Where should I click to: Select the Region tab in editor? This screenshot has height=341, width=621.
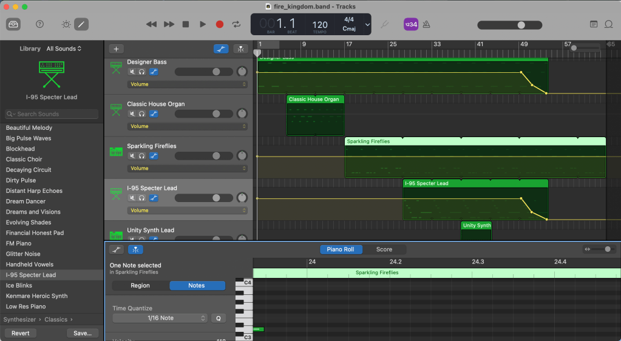click(x=140, y=285)
